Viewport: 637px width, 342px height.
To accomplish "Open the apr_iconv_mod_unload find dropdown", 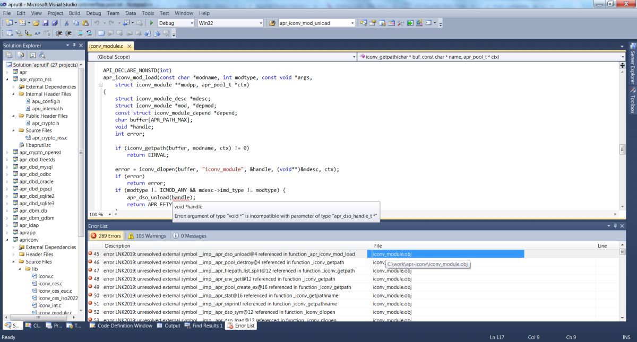I will point(352,23).
